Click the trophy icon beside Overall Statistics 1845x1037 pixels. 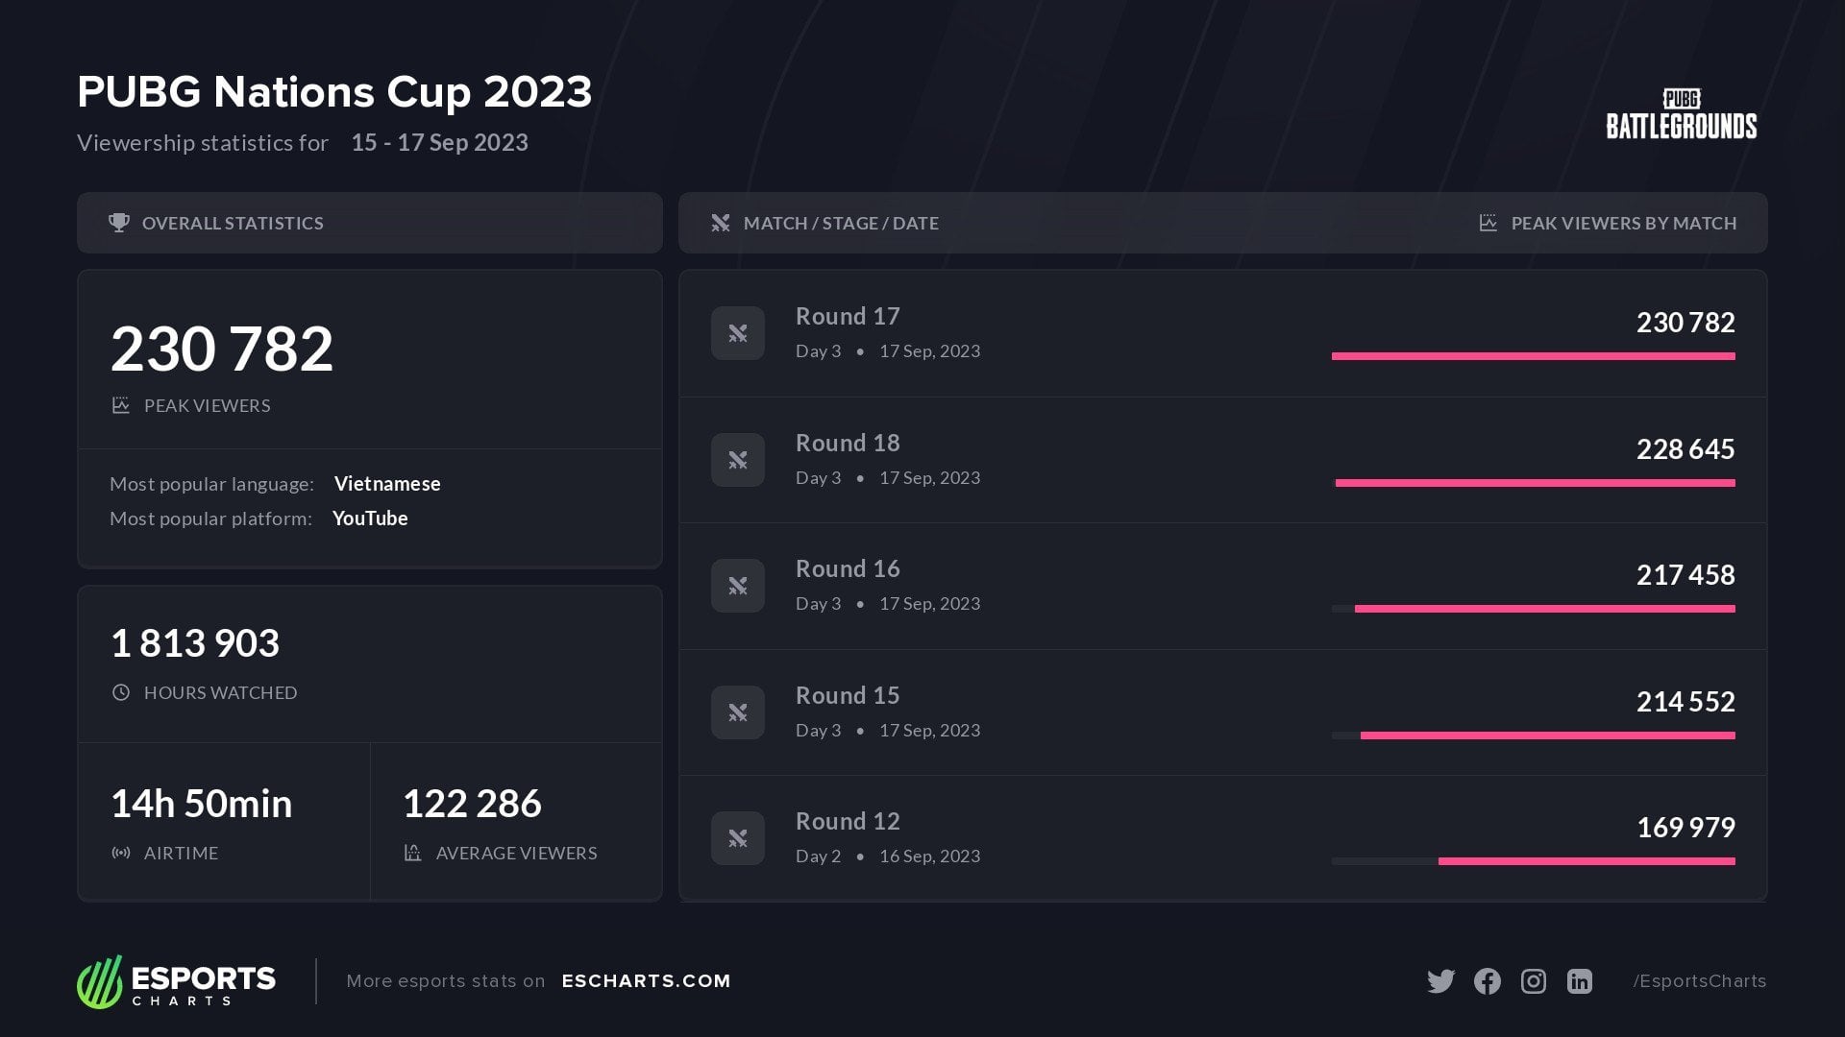(x=119, y=223)
